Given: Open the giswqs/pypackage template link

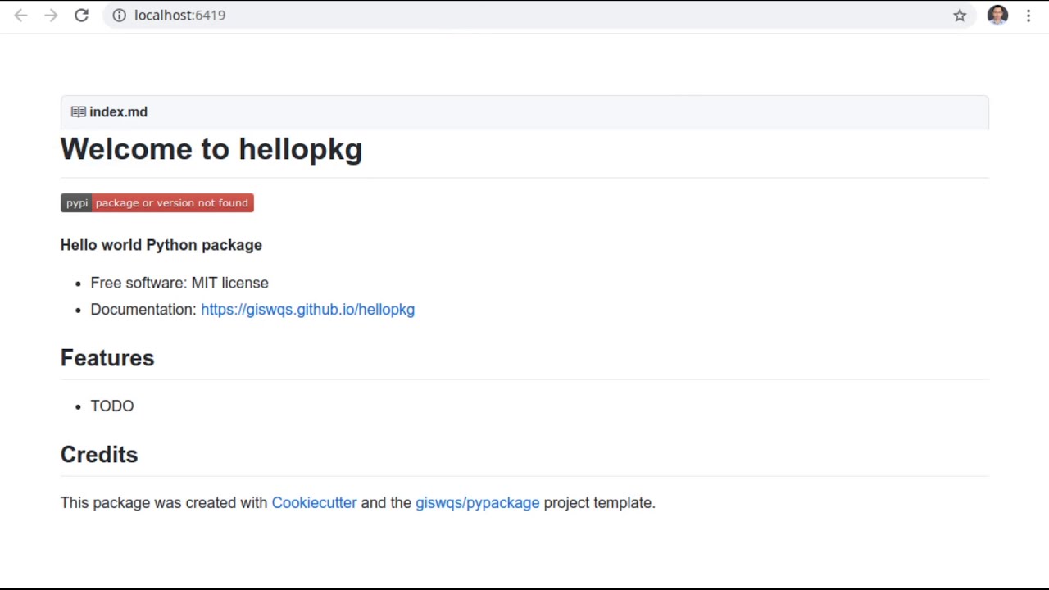Looking at the screenshot, I should click(477, 503).
